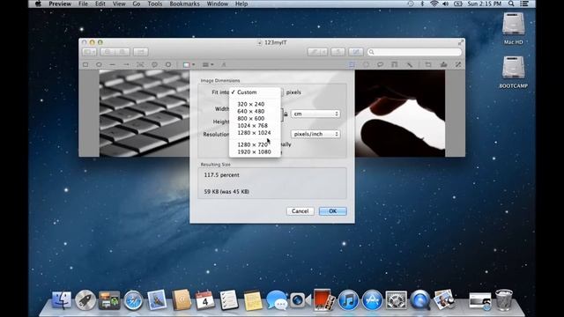Image resolution: width=564 pixels, height=317 pixels.
Task: Choose the Lasso Selection tool
Action: tap(380, 64)
